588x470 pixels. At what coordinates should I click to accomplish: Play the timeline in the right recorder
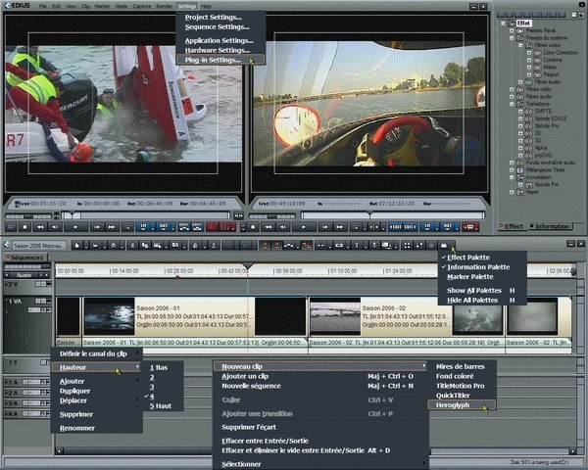pos(304,227)
